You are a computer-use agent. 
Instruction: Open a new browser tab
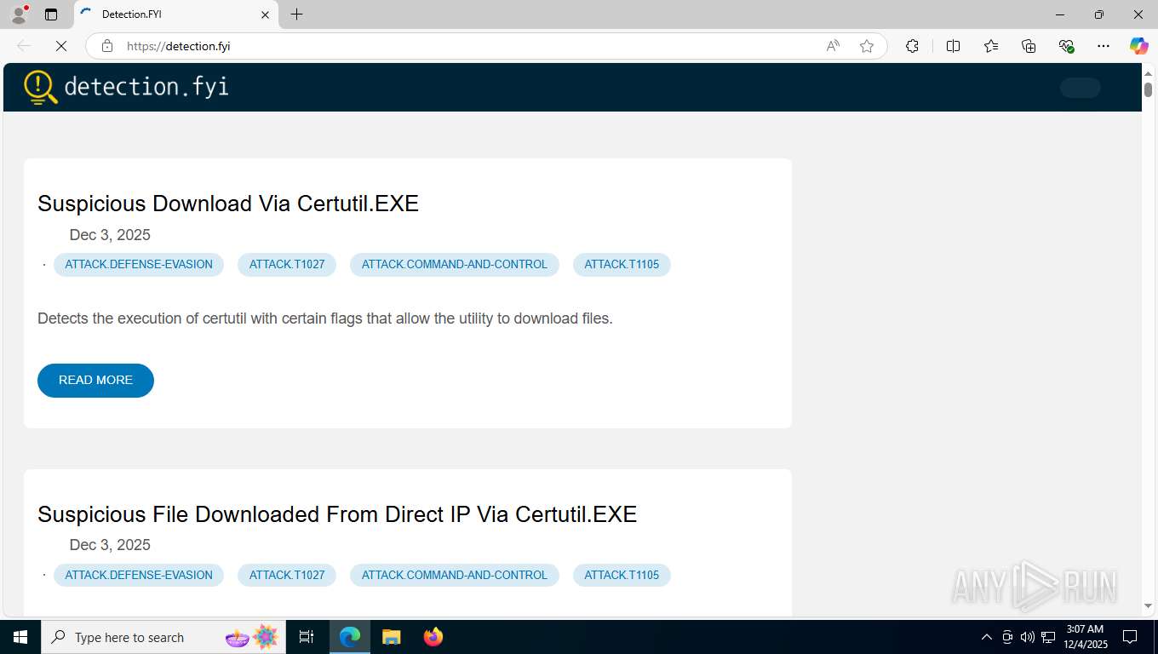coord(296,14)
